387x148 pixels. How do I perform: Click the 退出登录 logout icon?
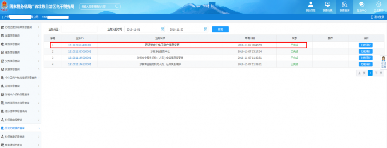tap(372, 17)
